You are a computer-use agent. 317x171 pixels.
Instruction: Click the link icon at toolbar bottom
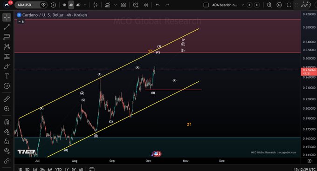point(7,161)
